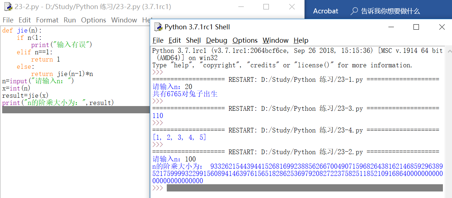The height and width of the screenshot is (198, 452).
Task: Click the 'def jie(n):' code line
Action: click(x=22, y=30)
